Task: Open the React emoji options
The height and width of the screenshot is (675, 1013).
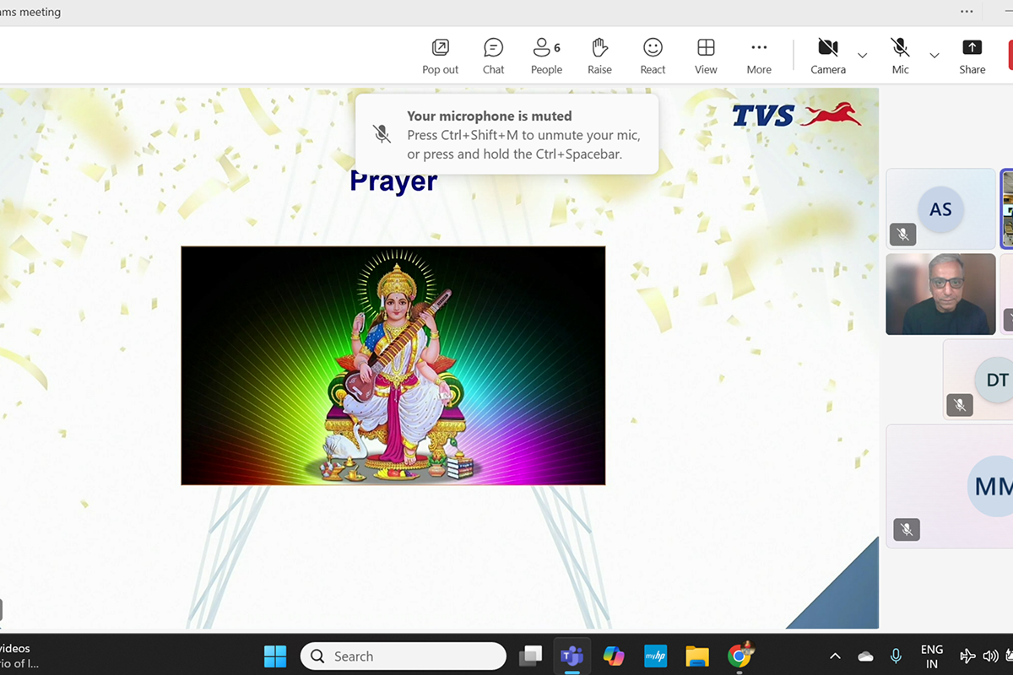Action: point(653,57)
